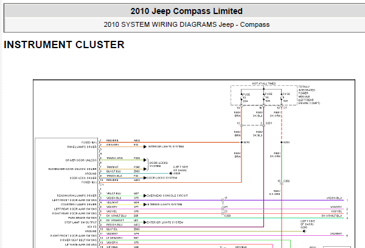Click the "C202" connector label
Image resolution: width=365 pixels, height=248 pixels.
tap(287, 181)
